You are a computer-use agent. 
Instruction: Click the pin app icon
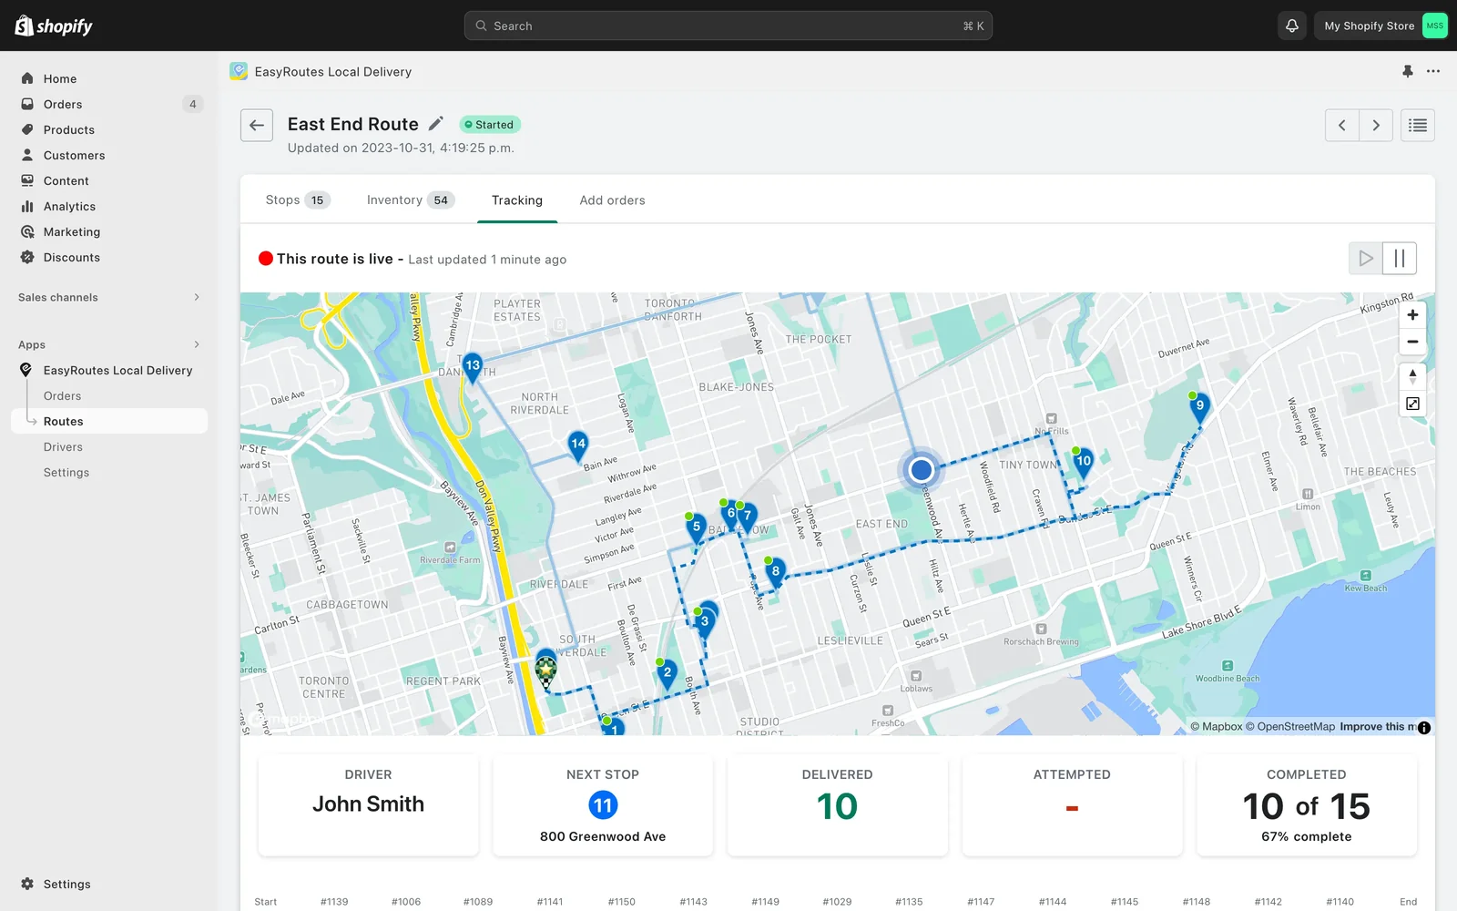tap(1408, 71)
